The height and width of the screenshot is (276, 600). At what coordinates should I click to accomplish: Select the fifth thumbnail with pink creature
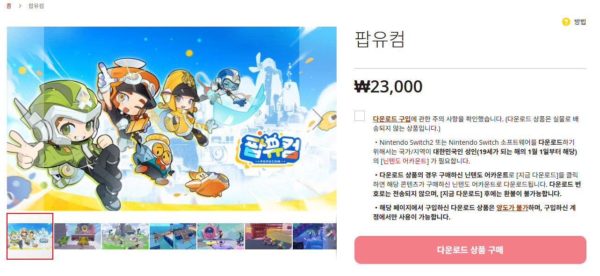[x=221, y=236]
